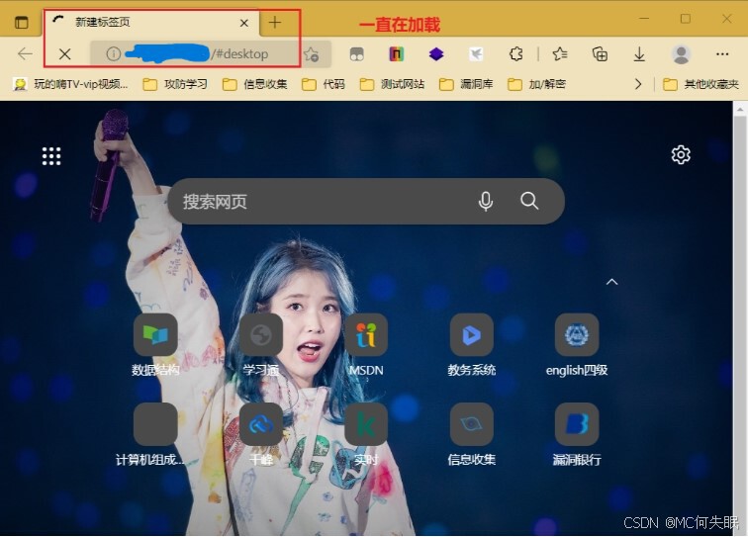Open the Tampermonkey-style extension icon
The height and width of the screenshot is (537, 748).
pyautogui.click(x=356, y=54)
